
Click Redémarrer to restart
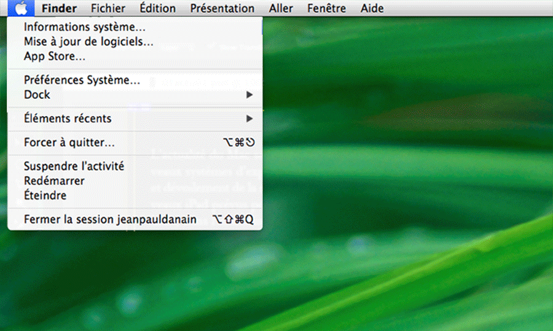point(54,181)
